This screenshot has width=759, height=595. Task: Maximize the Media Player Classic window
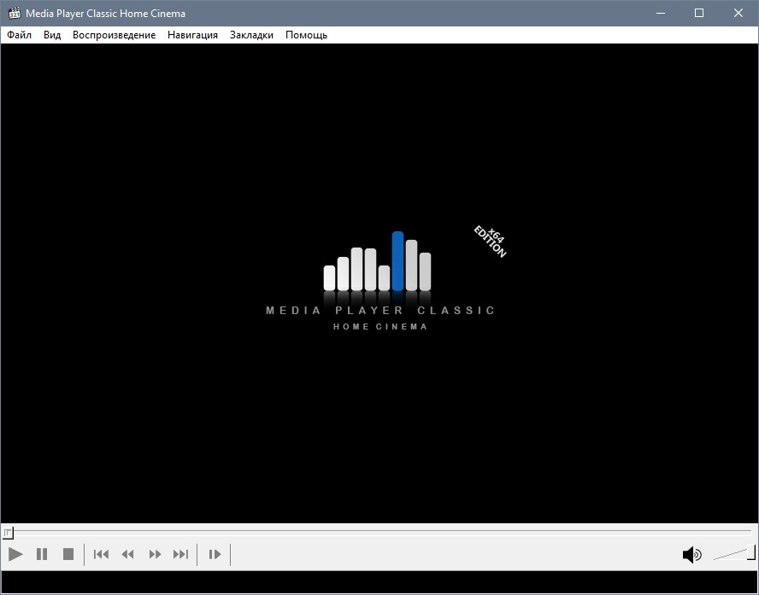699,13
